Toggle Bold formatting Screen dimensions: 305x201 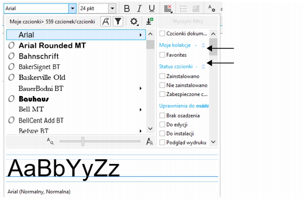tap(127, 8)
